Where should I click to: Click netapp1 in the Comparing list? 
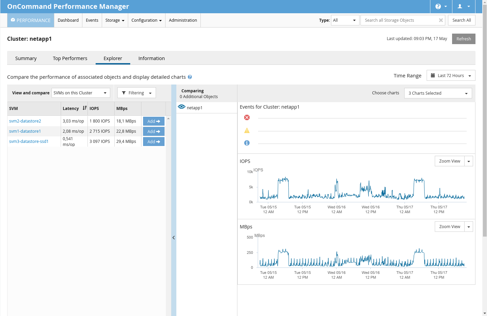coord(195,108)
